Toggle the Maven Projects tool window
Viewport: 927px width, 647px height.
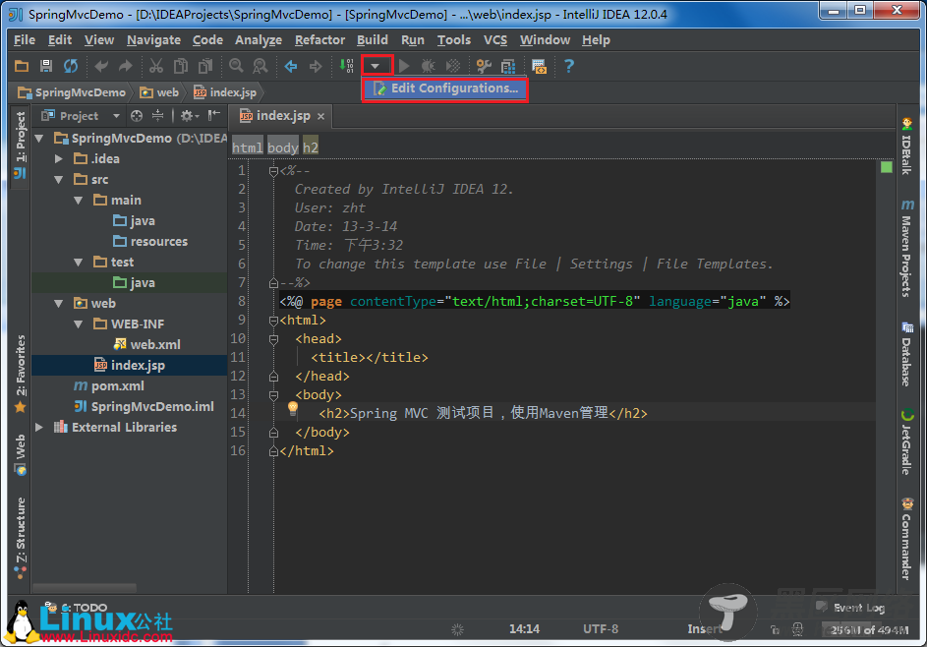click(906, 248)
